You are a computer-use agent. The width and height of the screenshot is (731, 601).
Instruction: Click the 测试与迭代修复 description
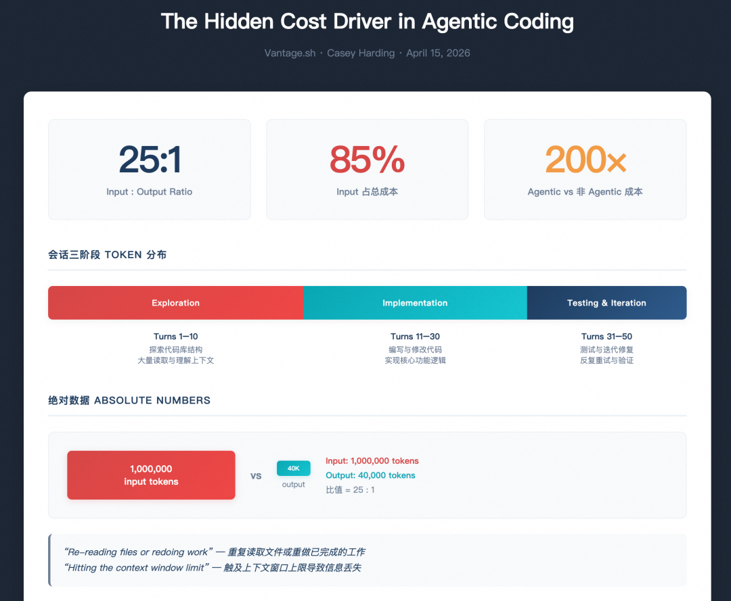[606, 350]
